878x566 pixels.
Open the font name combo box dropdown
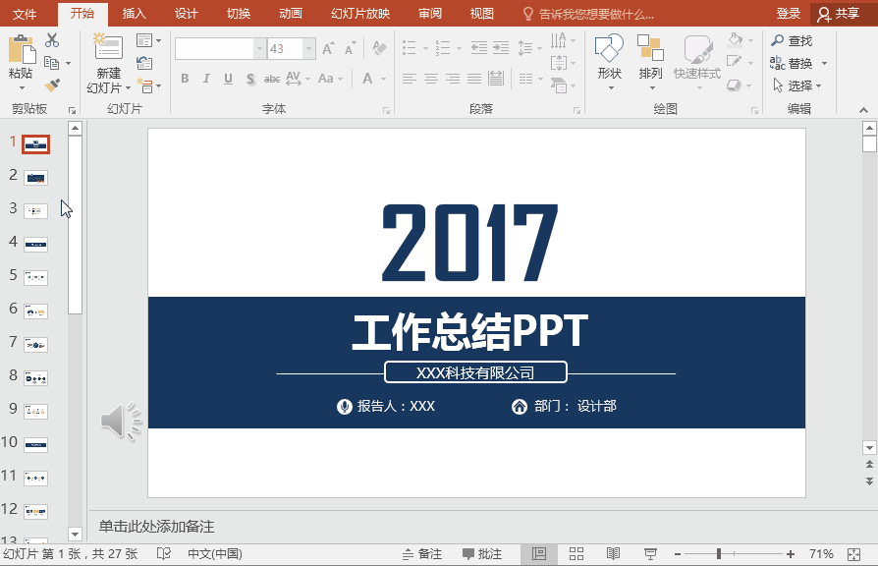(259, 49)
